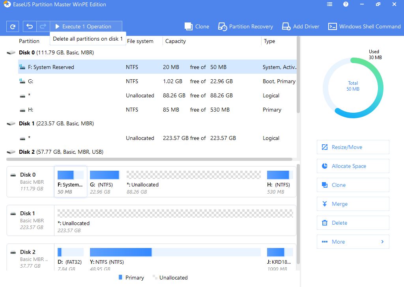
Task: Click the help question mark icon
Action: pyautogui.click(x=346, y=5)
